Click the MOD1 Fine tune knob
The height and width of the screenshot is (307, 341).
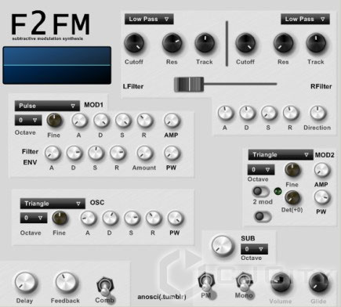[x=54, y=121]
